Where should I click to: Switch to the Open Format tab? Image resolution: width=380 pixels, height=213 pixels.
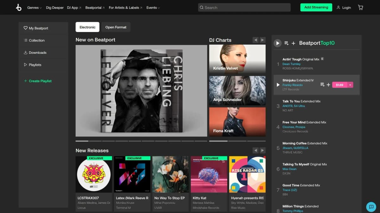116,27
